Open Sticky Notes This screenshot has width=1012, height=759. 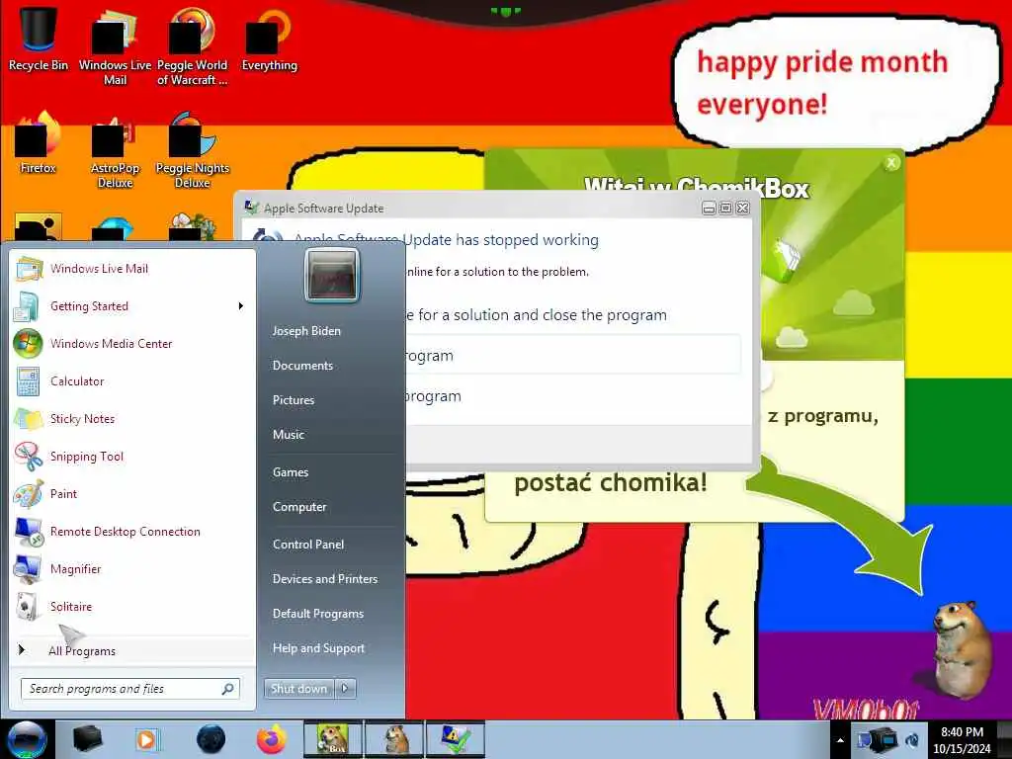click(132, 418)
